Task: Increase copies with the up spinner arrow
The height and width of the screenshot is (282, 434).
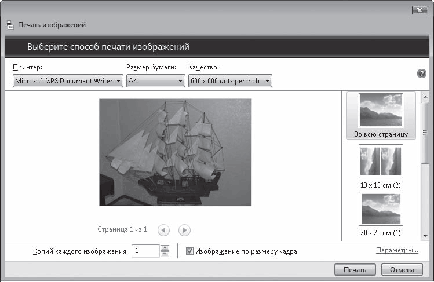Action: tap(165, 248)
